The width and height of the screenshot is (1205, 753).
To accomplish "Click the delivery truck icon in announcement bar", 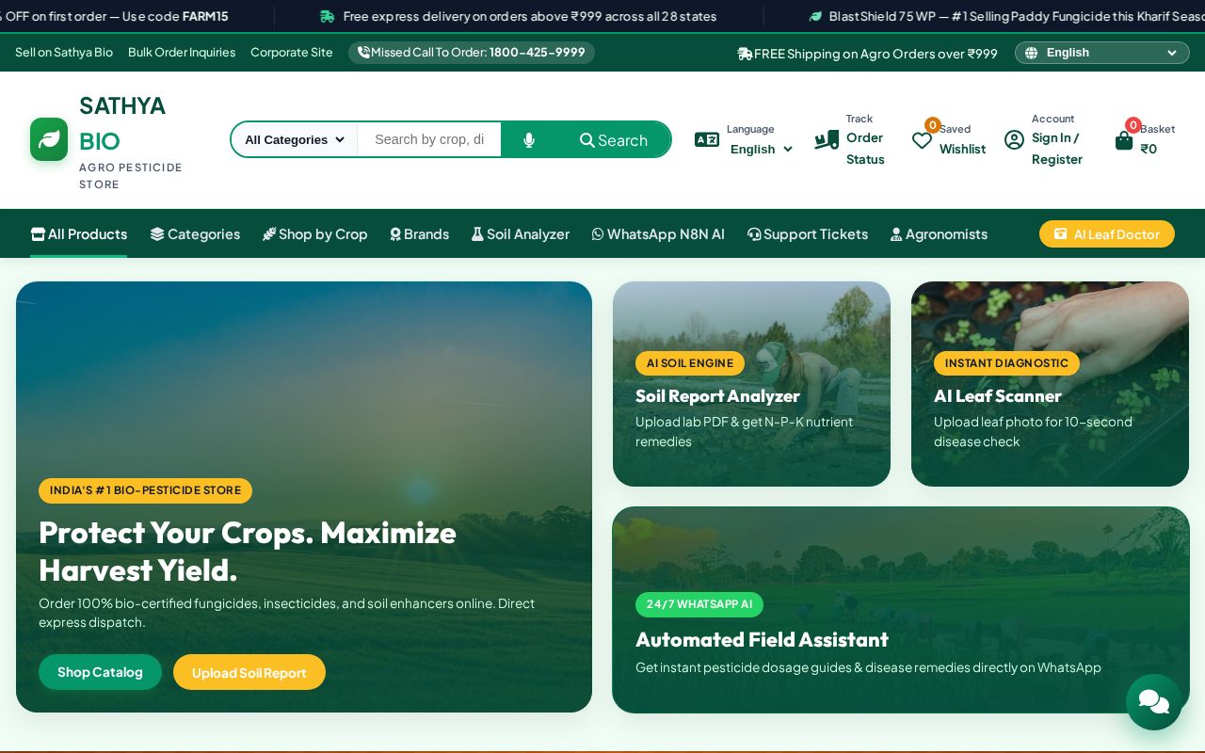I will click(x=327, y=16).
